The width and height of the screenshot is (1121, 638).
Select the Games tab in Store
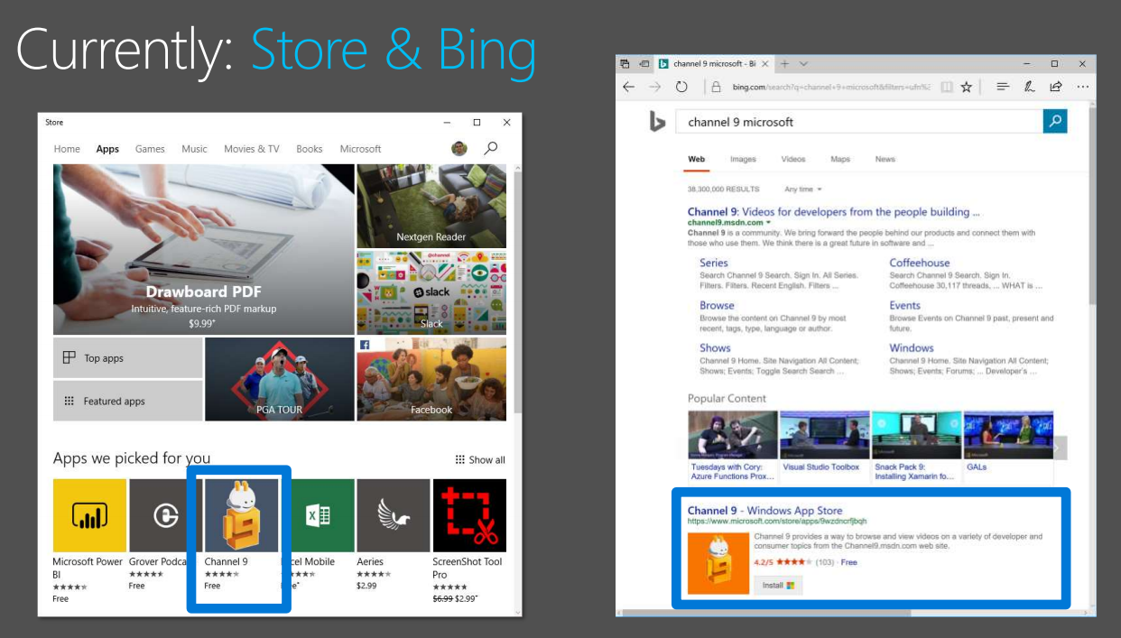[x=150, y=149]
